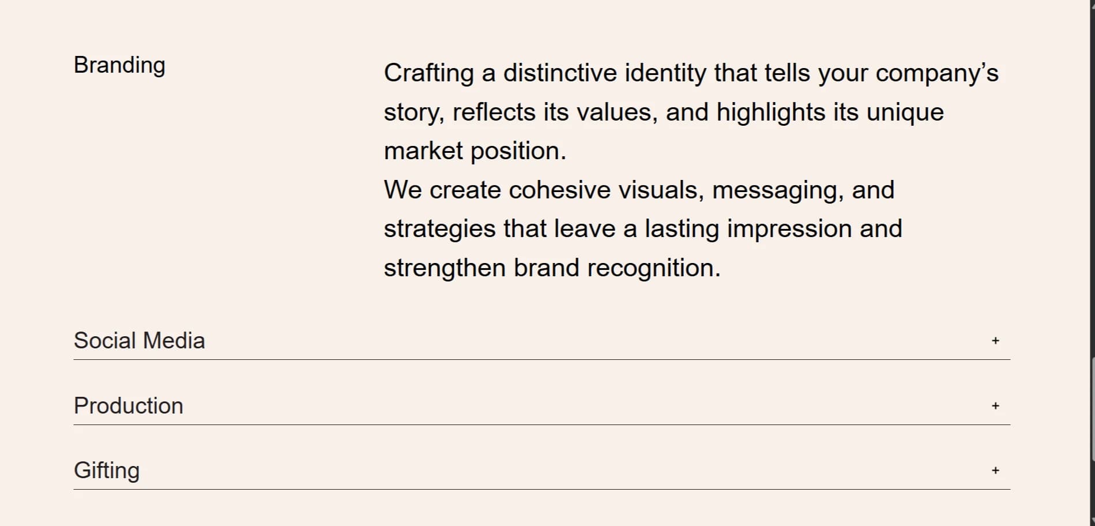The width and height of the screenshot is (1095, 526).
Task: Toggle the Branding accordion open state
Action: 119,65
